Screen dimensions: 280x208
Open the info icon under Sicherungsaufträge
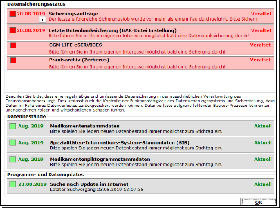(42, 20)
